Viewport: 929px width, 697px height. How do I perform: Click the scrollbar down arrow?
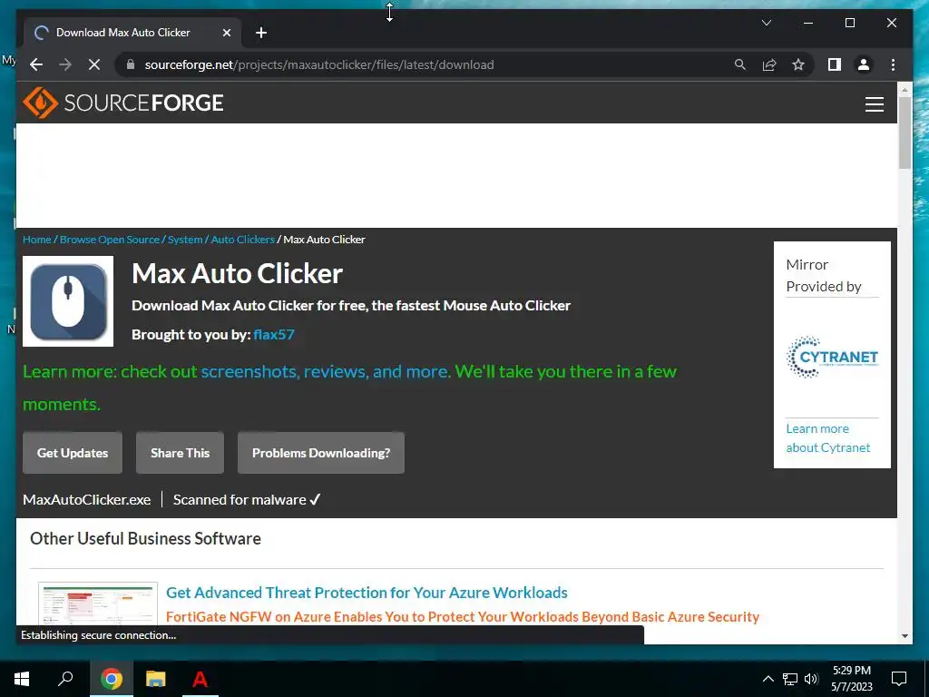pos(905,636)
